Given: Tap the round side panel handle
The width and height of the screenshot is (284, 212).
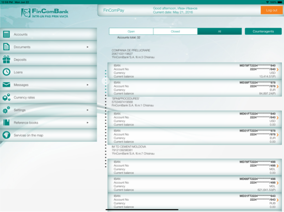Looking at the screenshot, I should click(105, 81).
